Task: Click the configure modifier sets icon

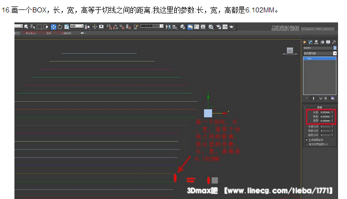Action: click(334, 98)
